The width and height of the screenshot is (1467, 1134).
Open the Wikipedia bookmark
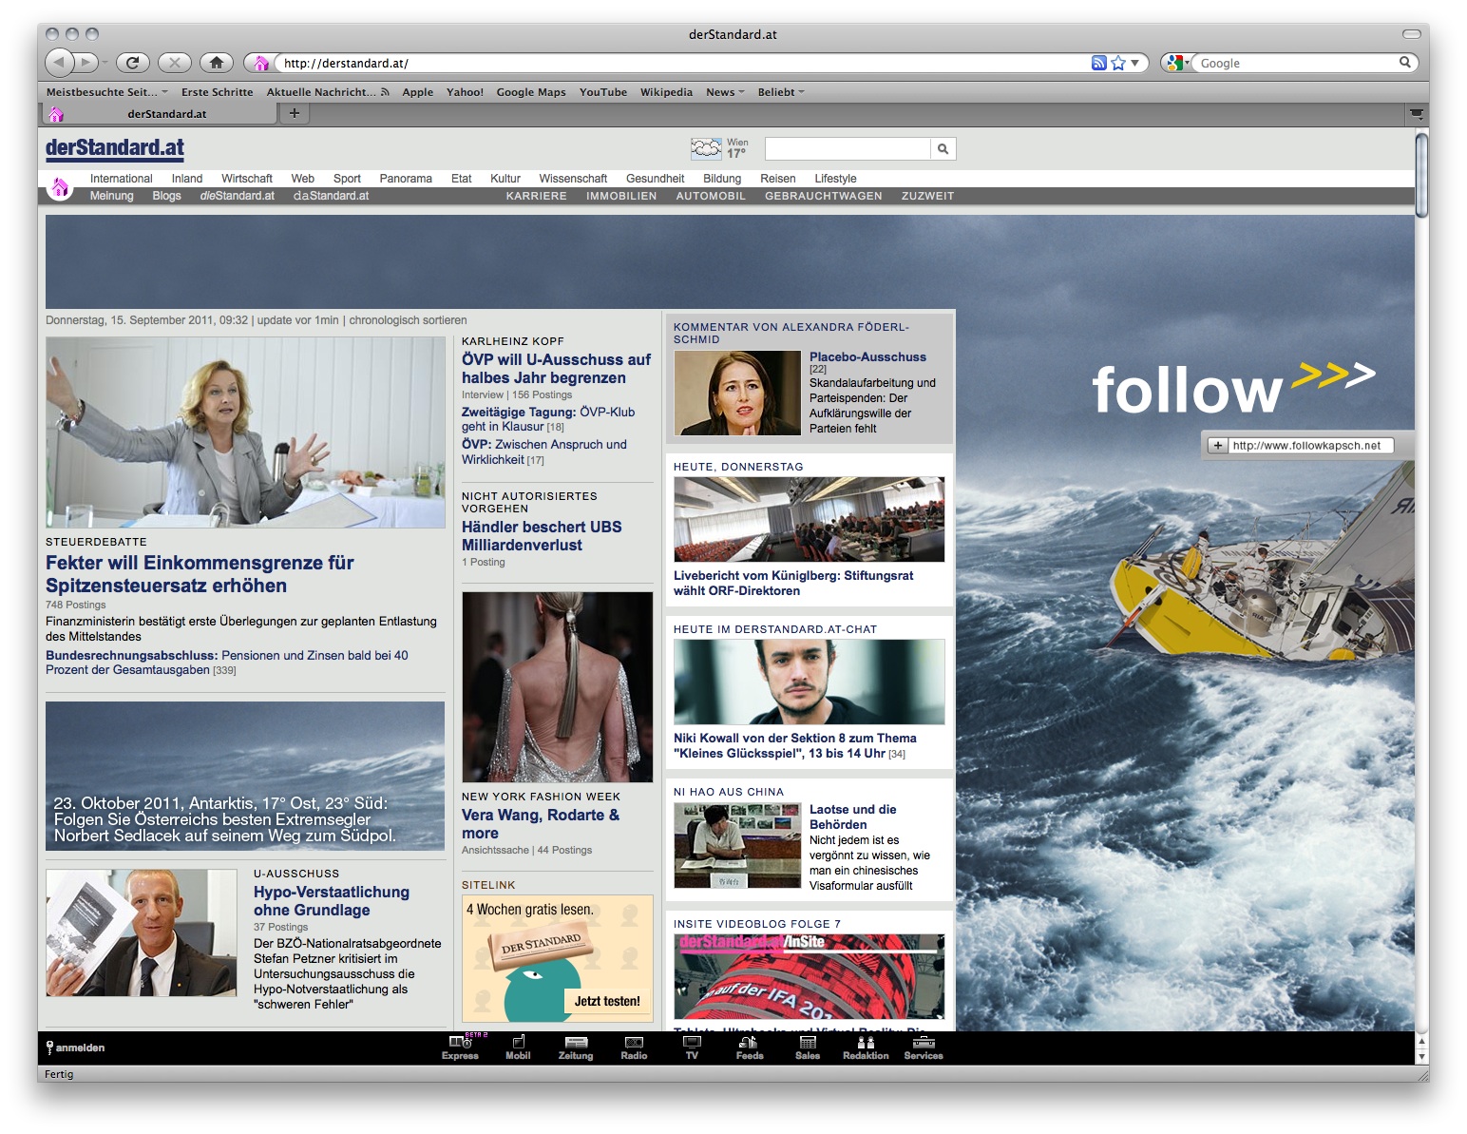coord(666,92)
